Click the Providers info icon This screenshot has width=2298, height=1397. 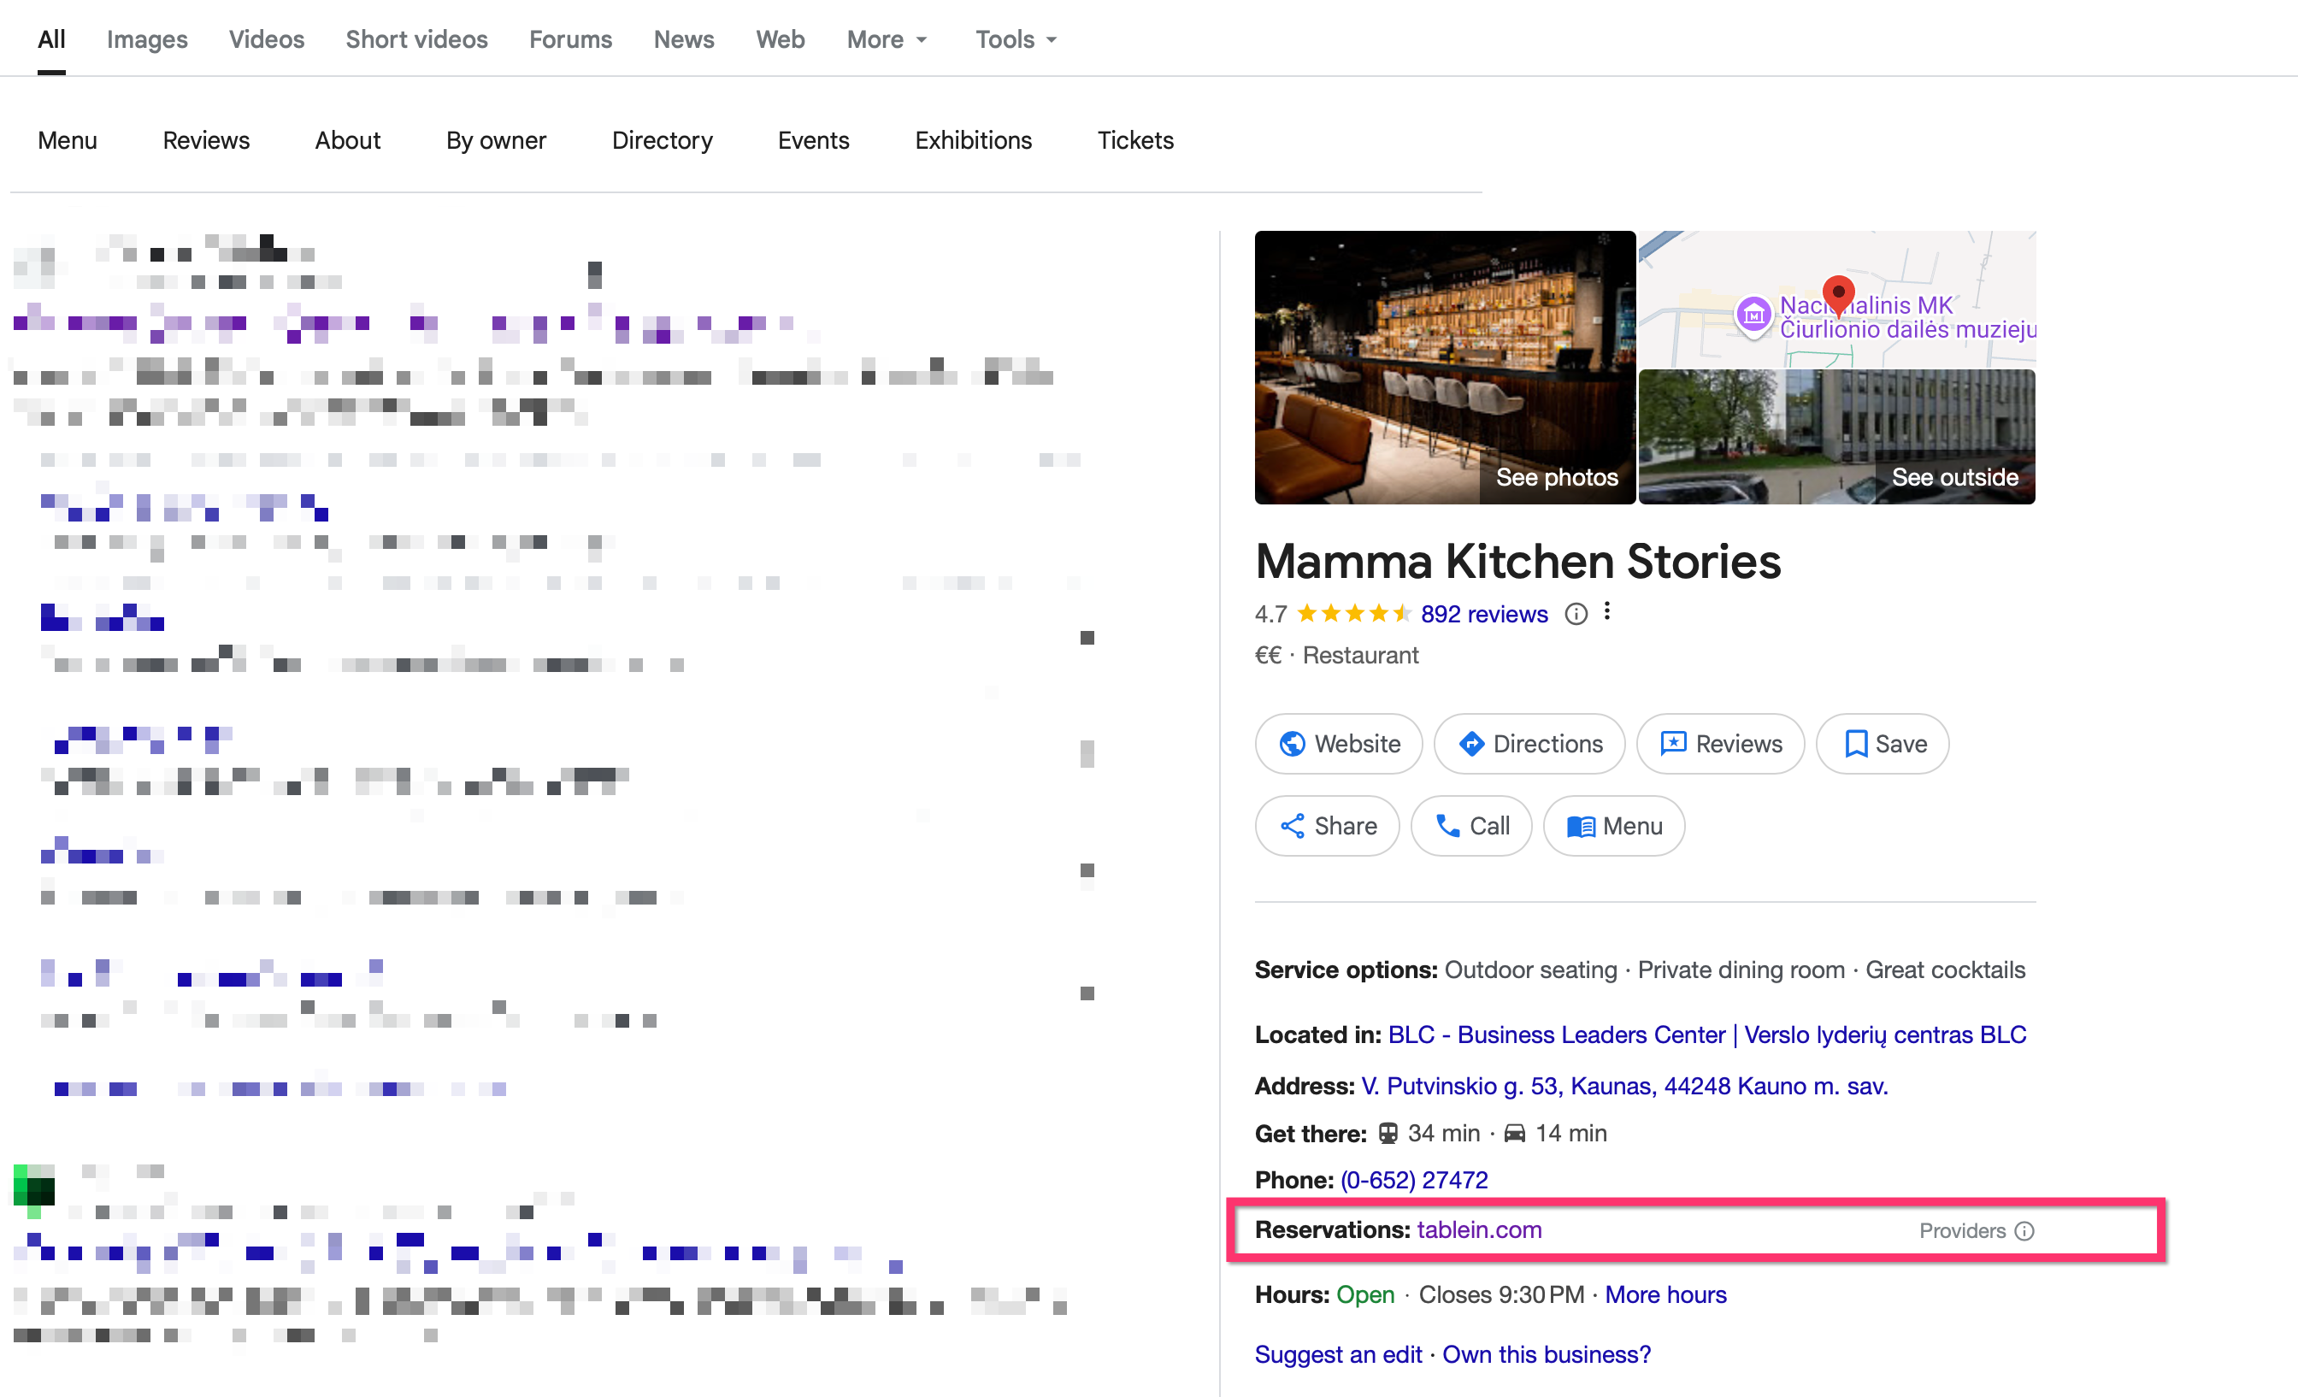point(2024,1231)
